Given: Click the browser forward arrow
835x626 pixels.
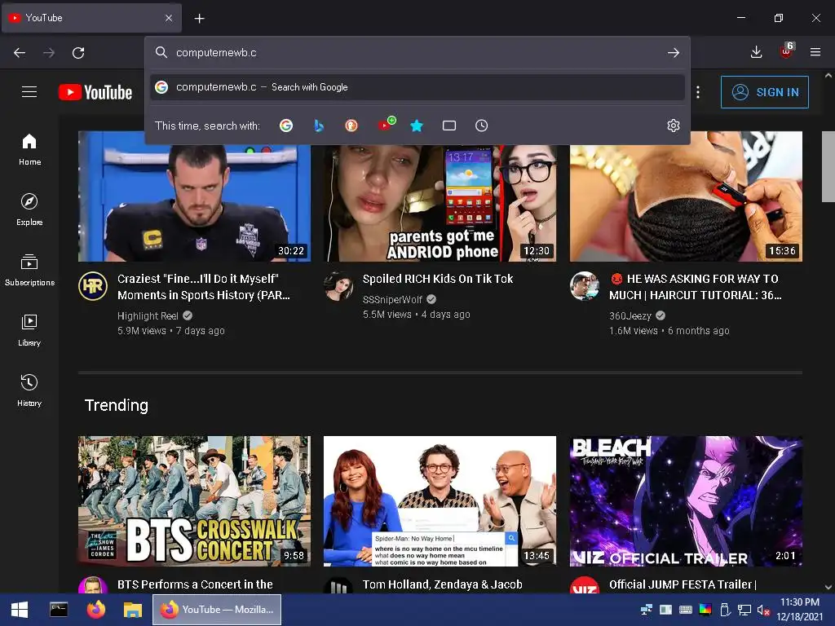Looking at the screenshot, I should 49,53.
